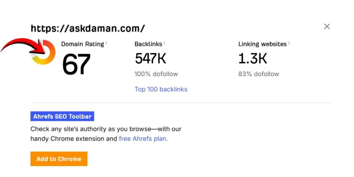Click the Domain Rating donut chart
This screenshot has height=177, width=354.
(44, 53)
